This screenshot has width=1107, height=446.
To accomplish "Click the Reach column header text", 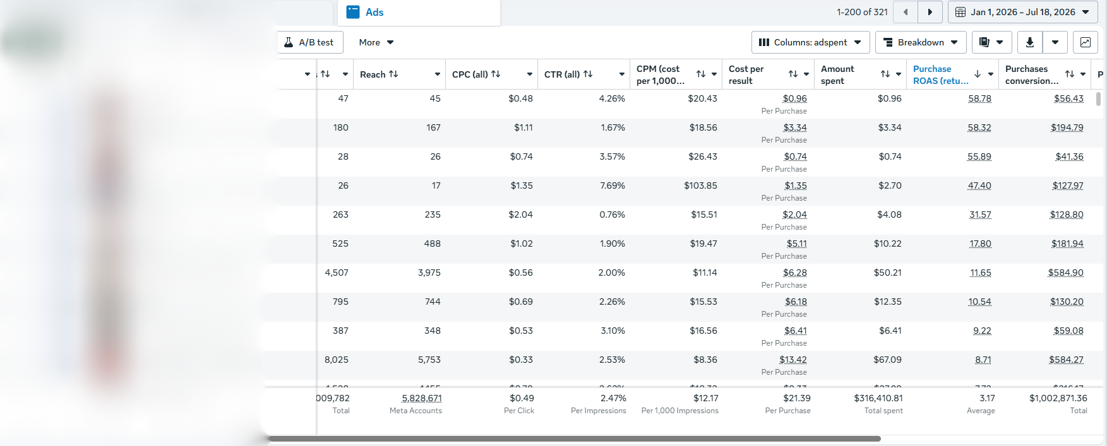I will pos(373,74).
